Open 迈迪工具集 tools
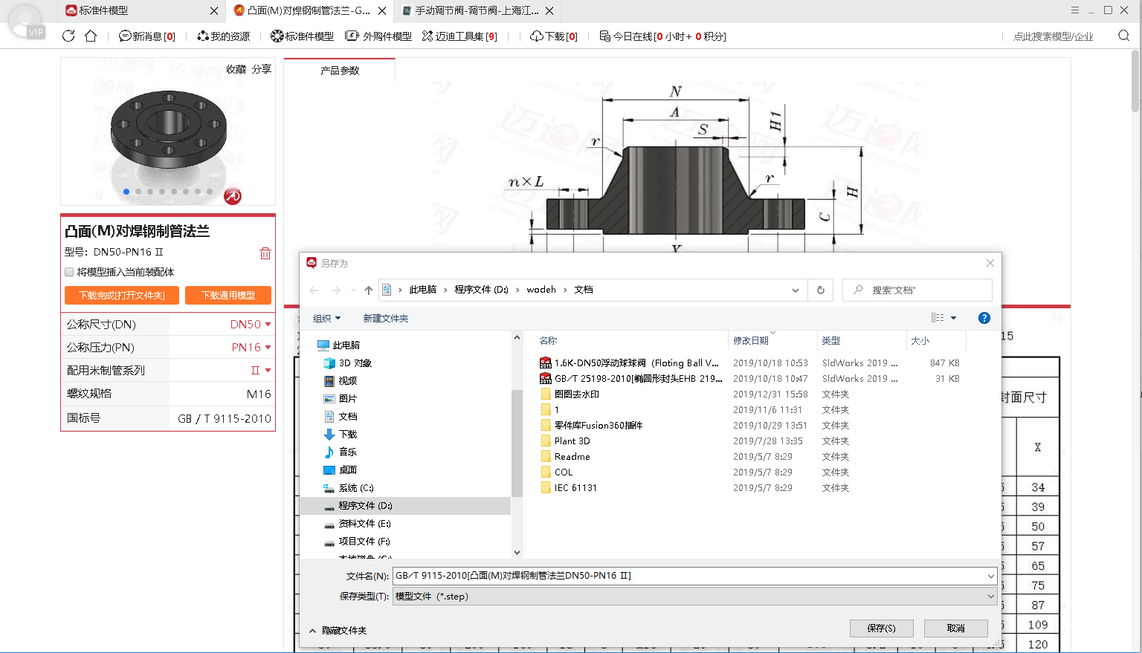1142x653 pixels. coord(459,36)
